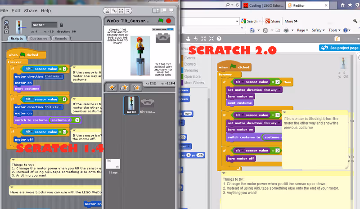Click the paint new sprite star button
This screenshot has height=209, width=360.
[112, 87]
